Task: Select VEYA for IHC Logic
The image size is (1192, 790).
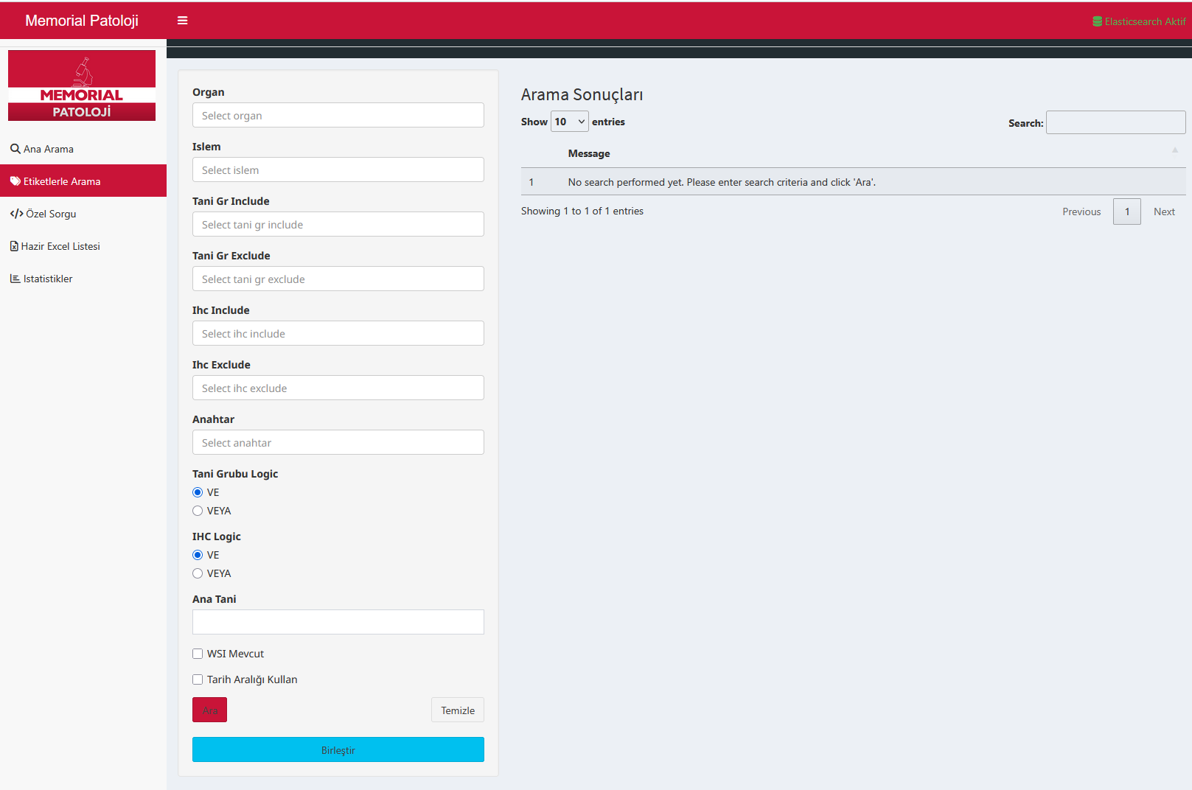Action: click(198, 573)
